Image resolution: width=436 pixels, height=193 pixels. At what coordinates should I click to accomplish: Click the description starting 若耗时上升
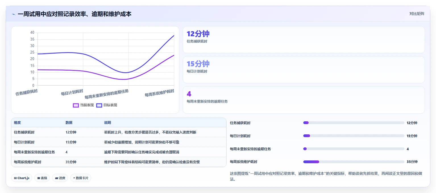click(150, 132)
